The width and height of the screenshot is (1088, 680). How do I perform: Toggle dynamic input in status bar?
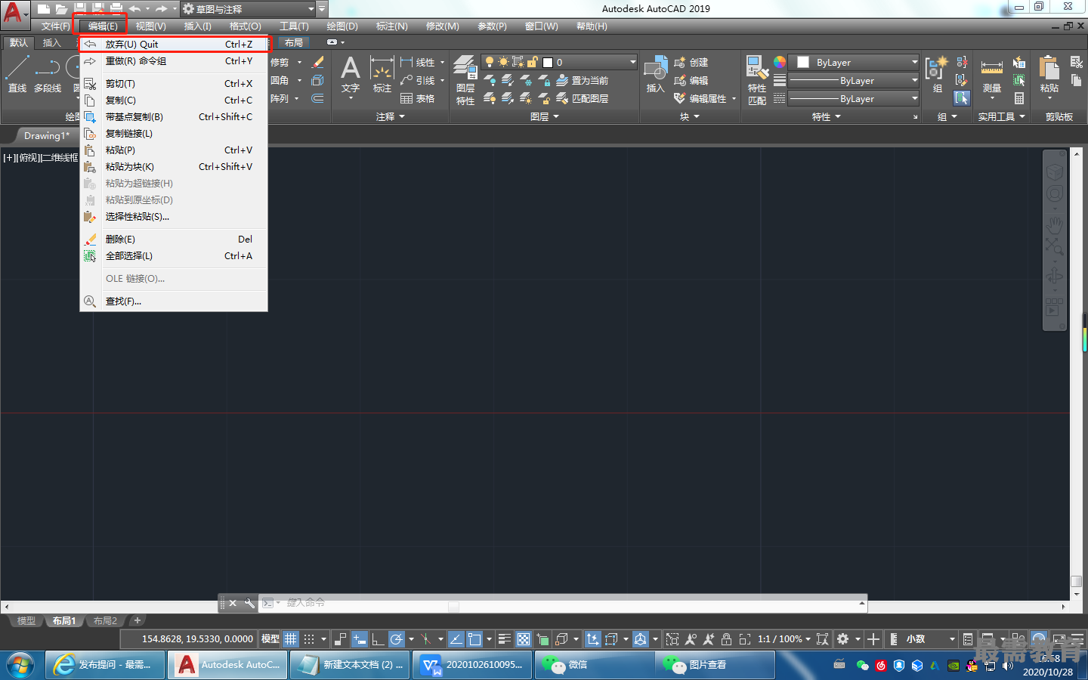coord(359,639)
